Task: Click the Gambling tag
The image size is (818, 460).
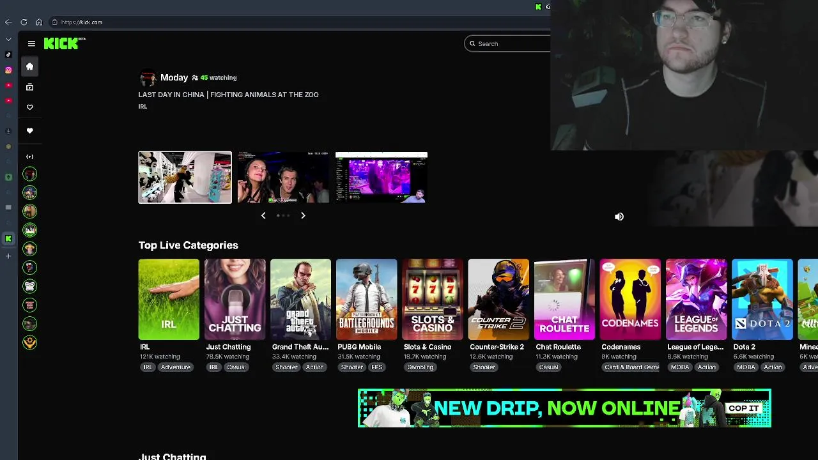Action: (421, 367)
